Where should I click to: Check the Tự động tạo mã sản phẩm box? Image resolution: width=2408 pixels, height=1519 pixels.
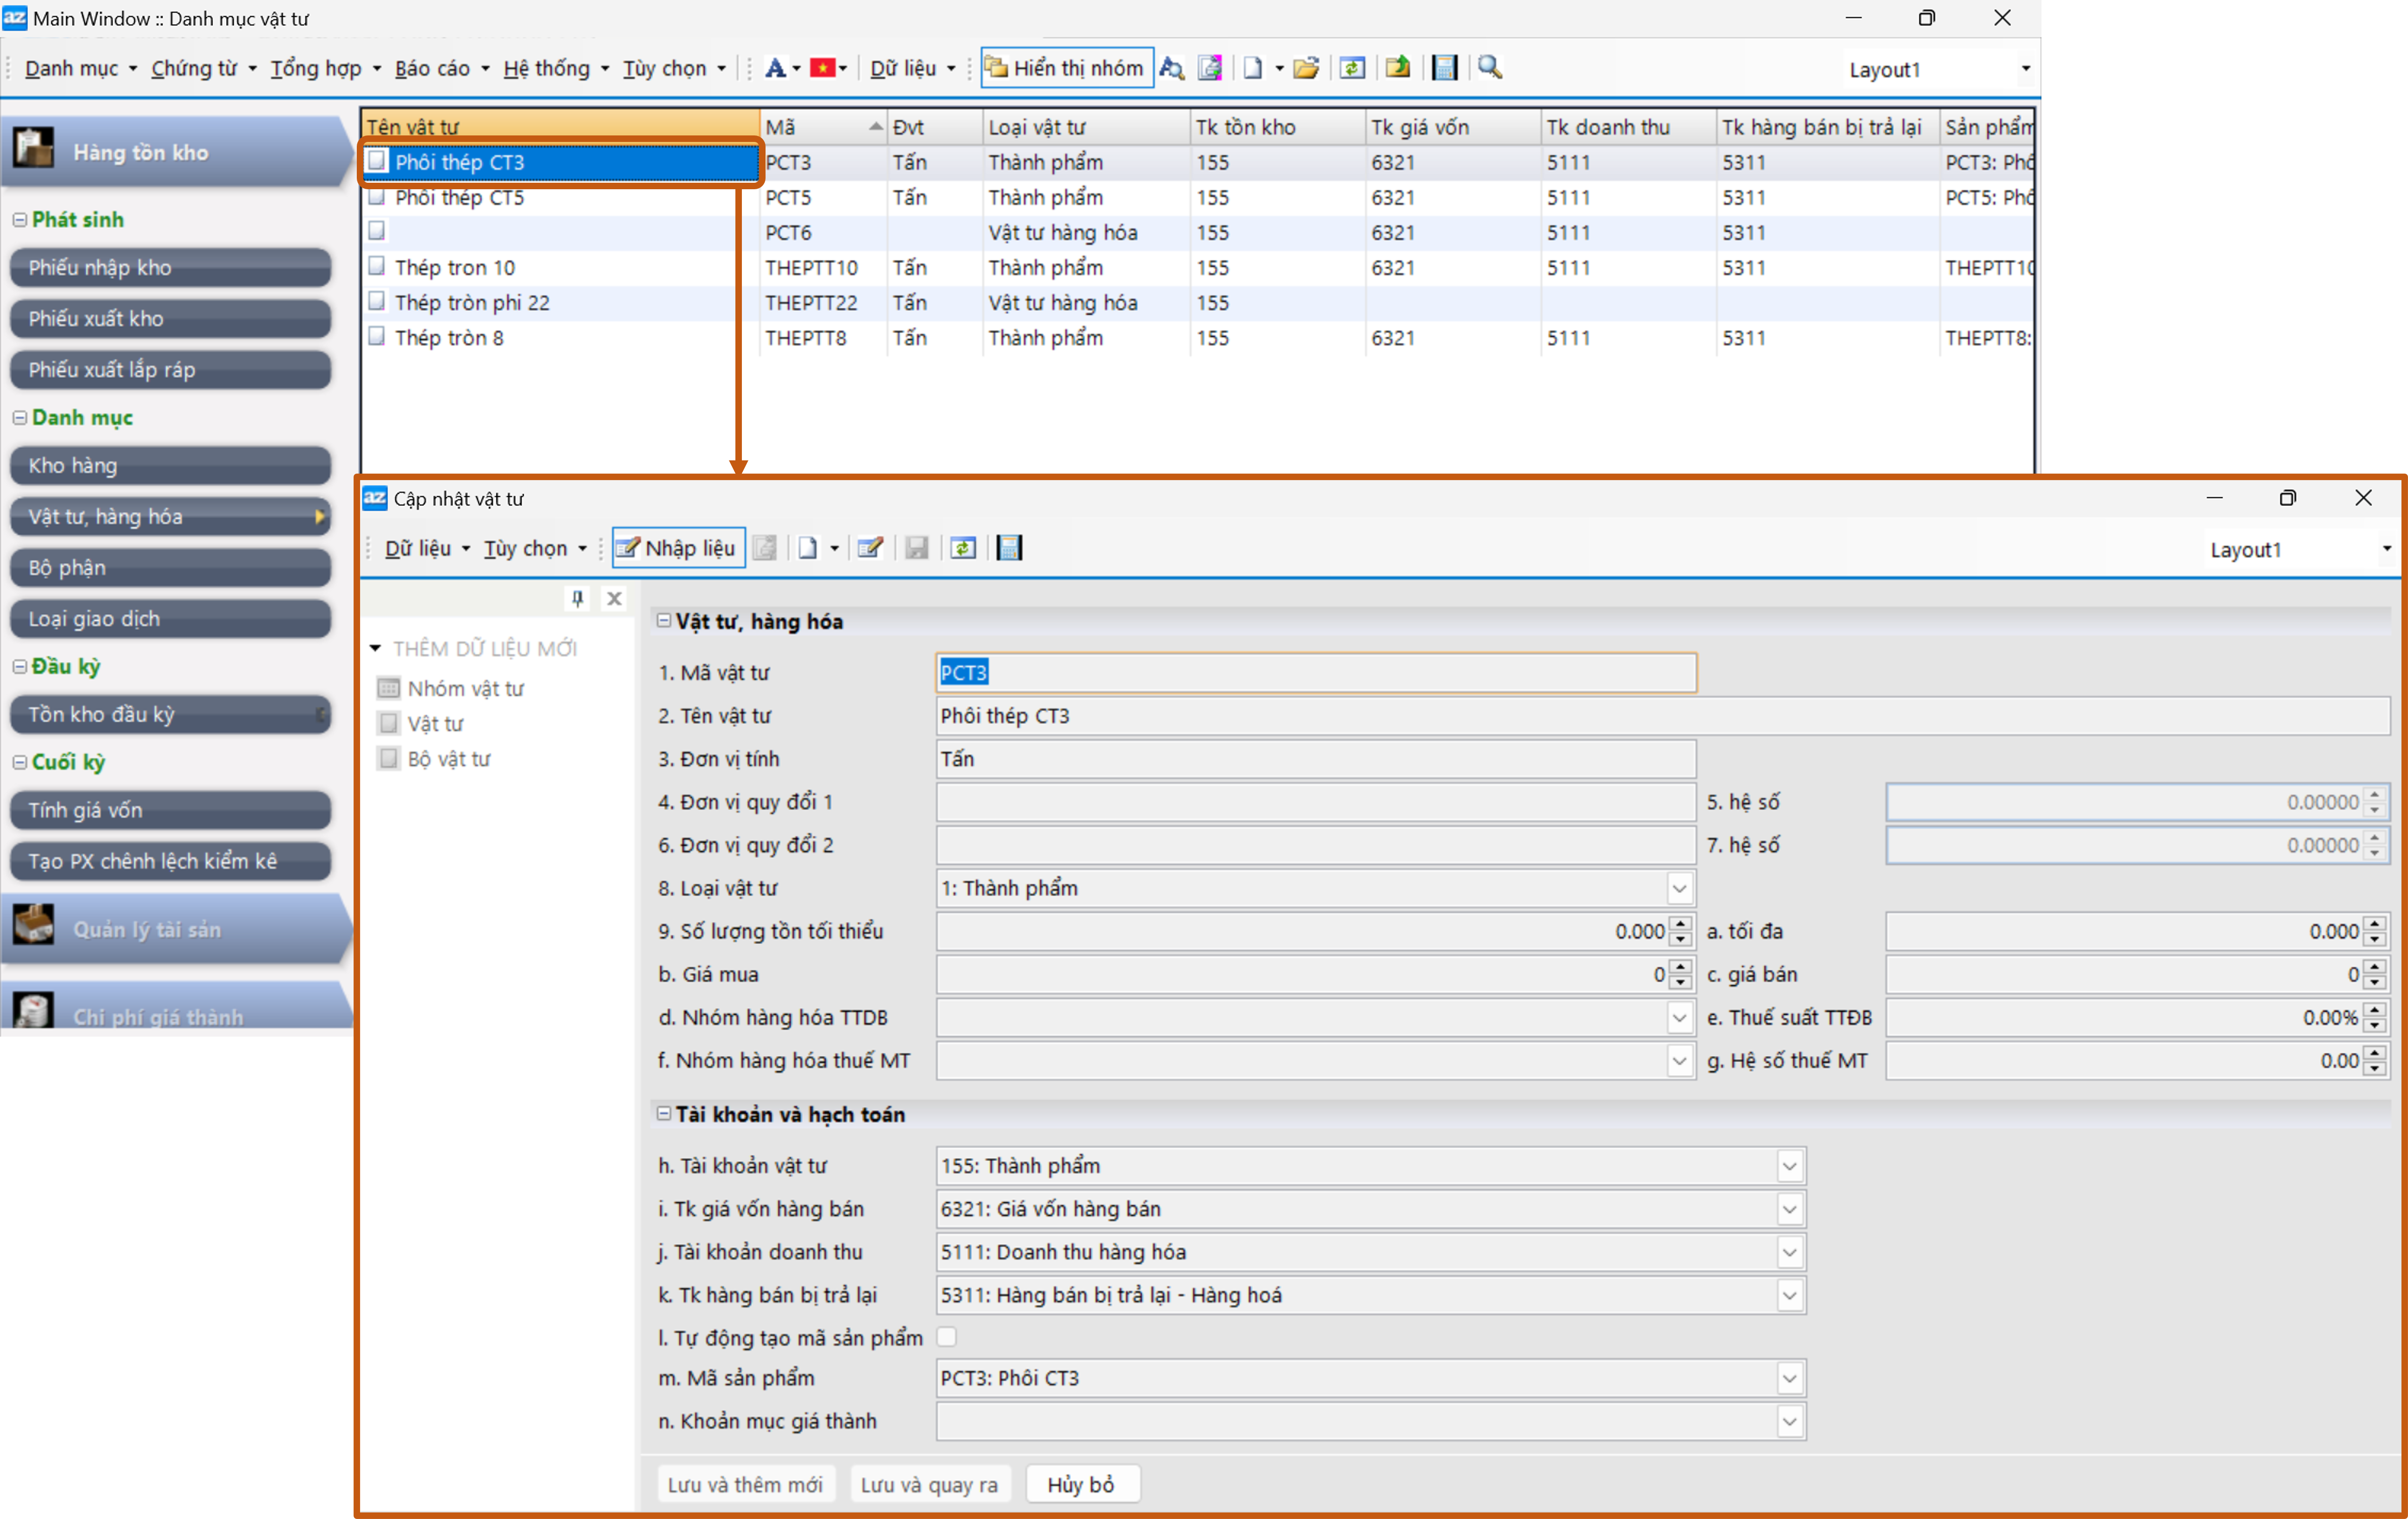(x=947, y=1337)
